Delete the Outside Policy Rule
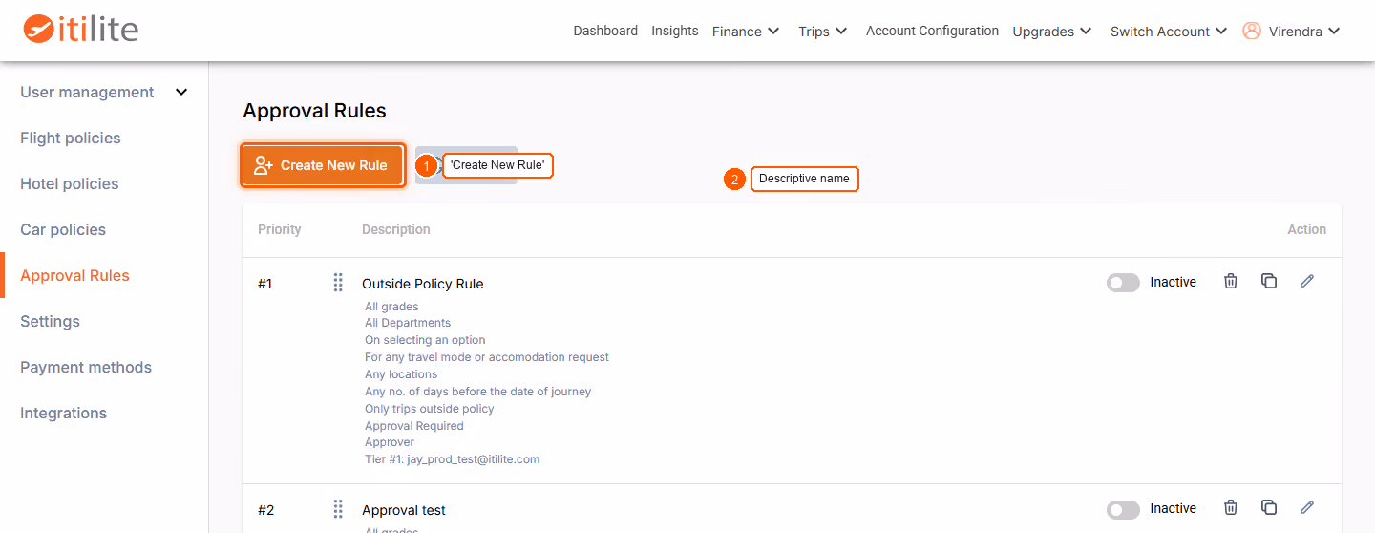Screen dimensions: 1375x533 pyautogui.click(x=1231, y=281)
